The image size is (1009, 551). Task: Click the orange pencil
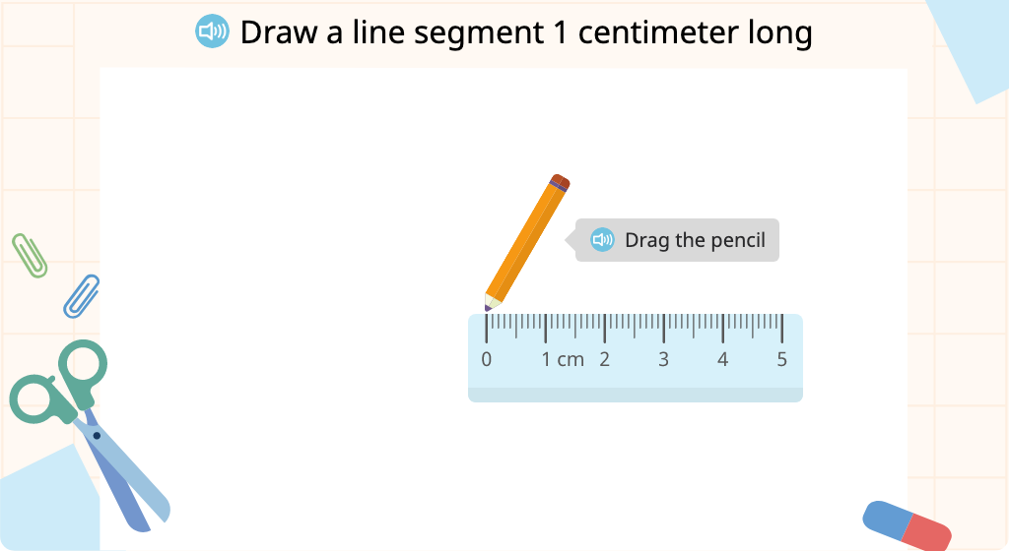coord(527,242)
